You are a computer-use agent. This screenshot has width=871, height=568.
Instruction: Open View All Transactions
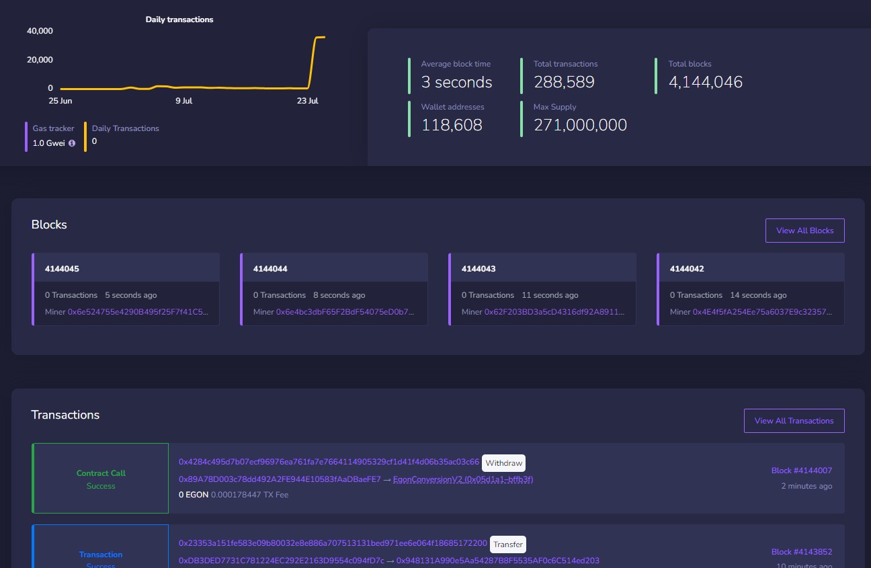(794, 421)
